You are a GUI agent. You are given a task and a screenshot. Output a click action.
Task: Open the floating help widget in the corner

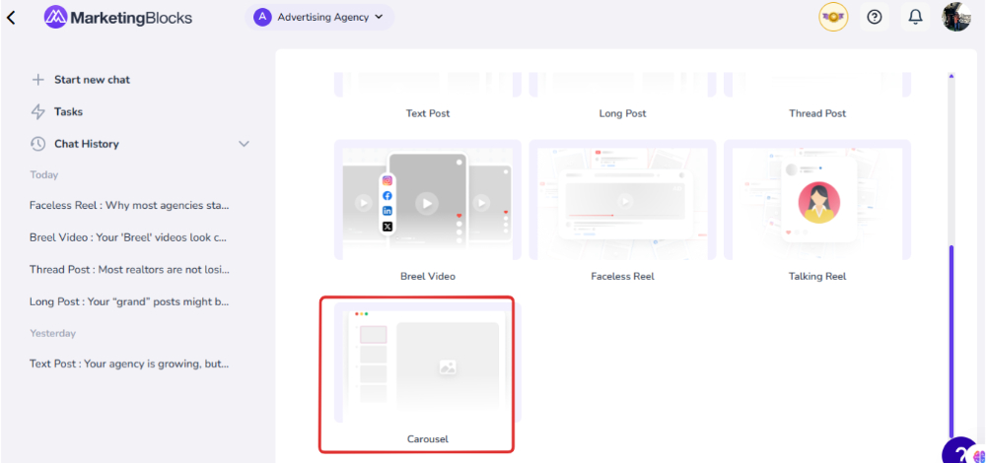tap(964, 450)
